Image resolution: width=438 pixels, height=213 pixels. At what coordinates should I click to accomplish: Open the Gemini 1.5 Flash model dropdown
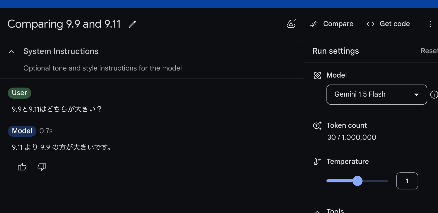tap(376, 95)
